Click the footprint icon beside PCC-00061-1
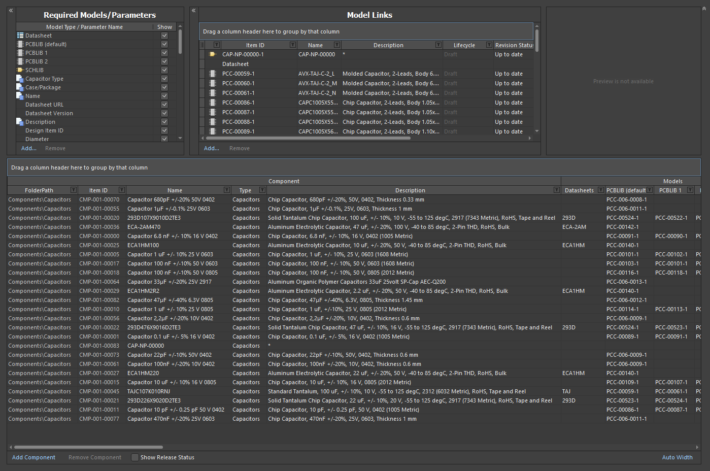 click(213, 93)
